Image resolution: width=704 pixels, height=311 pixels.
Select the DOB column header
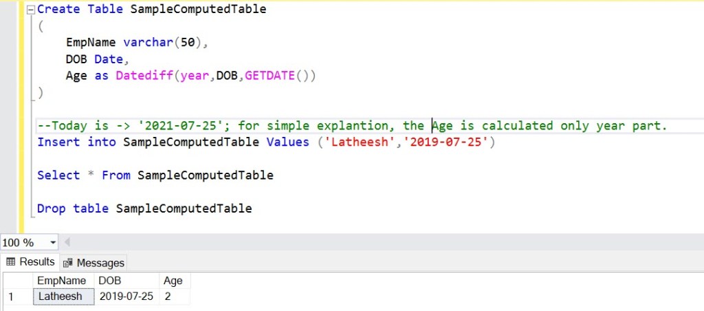point(109,281)
